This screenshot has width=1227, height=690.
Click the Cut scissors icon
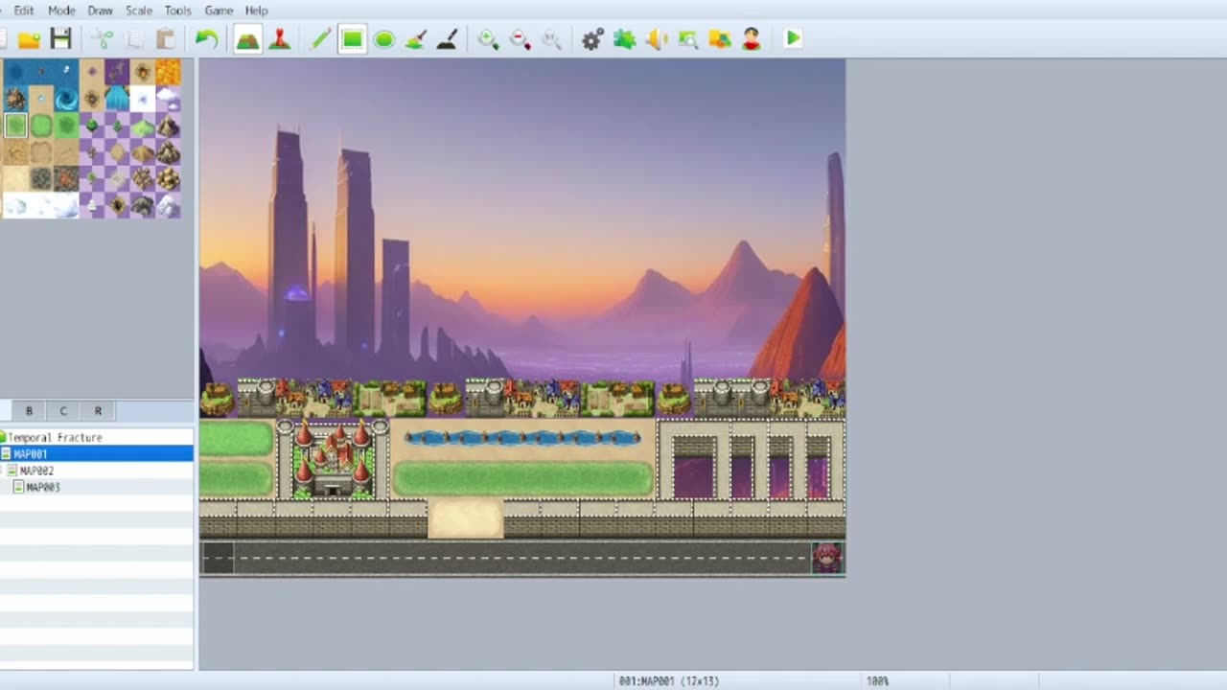tap(103, 39)
